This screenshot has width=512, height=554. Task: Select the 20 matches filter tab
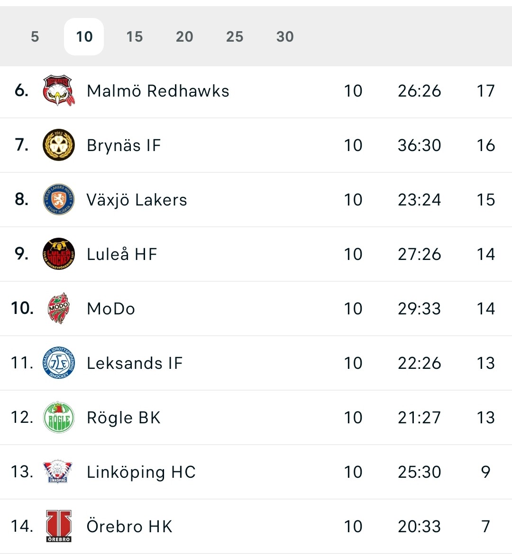point(184,37)
